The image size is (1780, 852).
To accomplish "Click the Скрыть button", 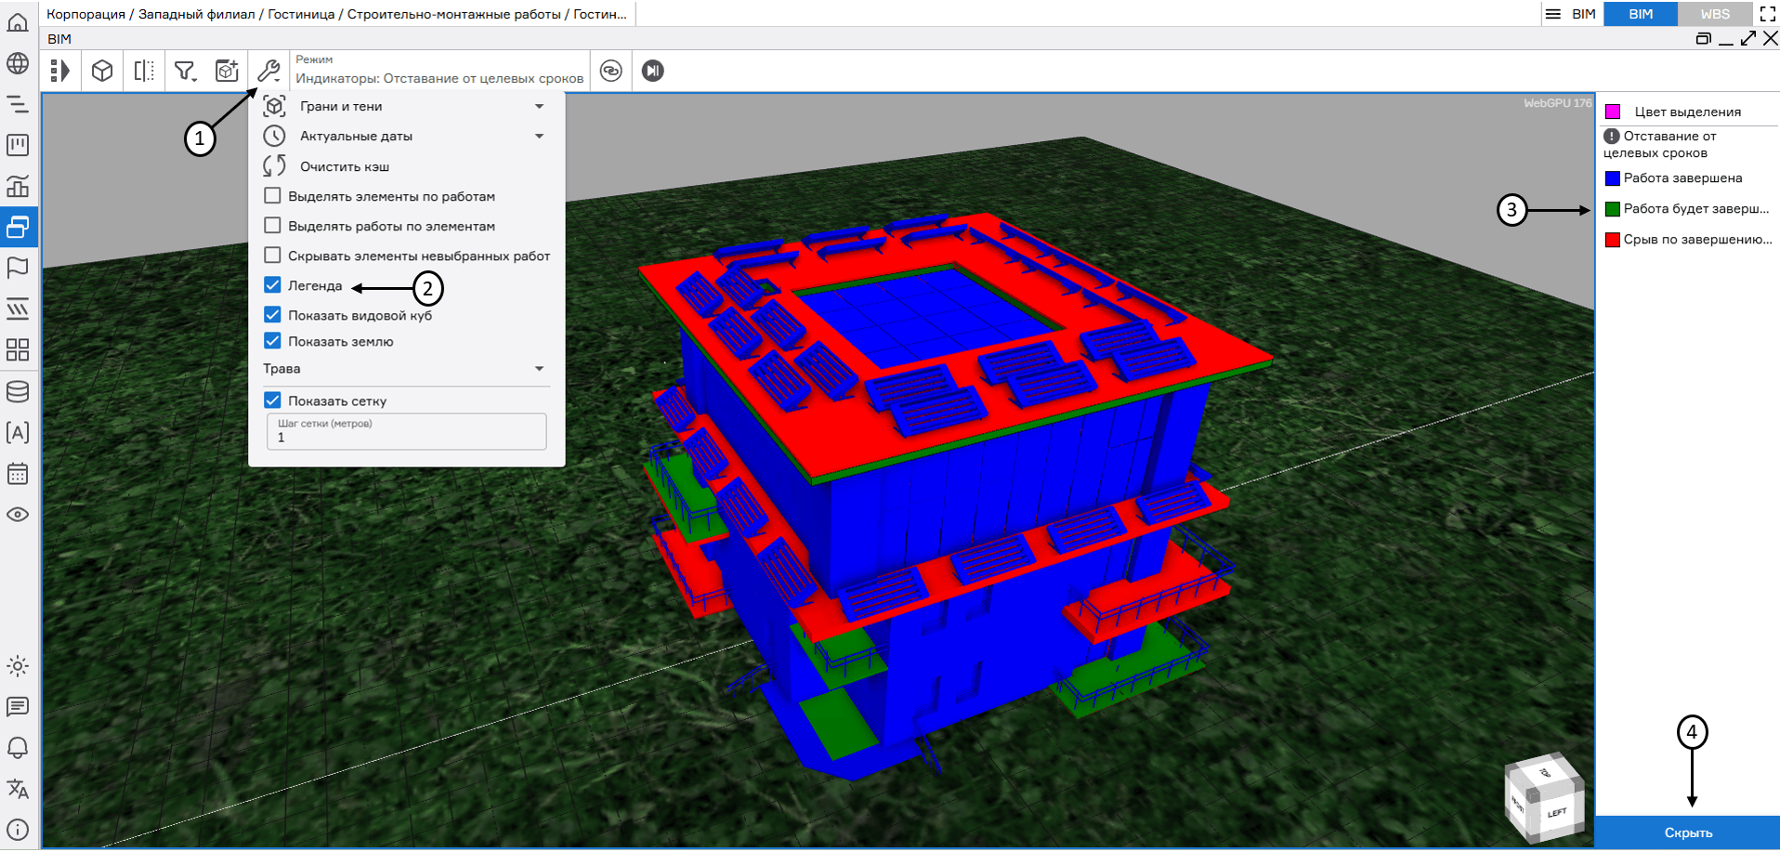I will [1687, 832].
